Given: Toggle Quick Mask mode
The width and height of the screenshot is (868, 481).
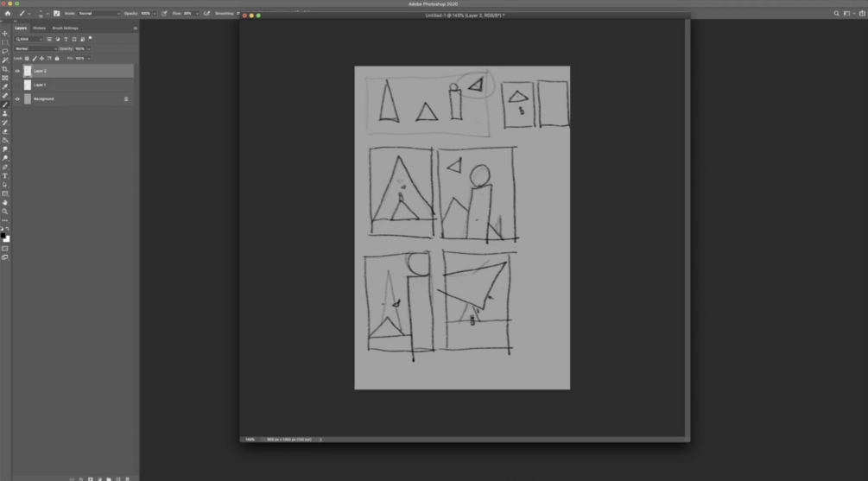Looking at the screenshot, I should [x=5, y=249].
